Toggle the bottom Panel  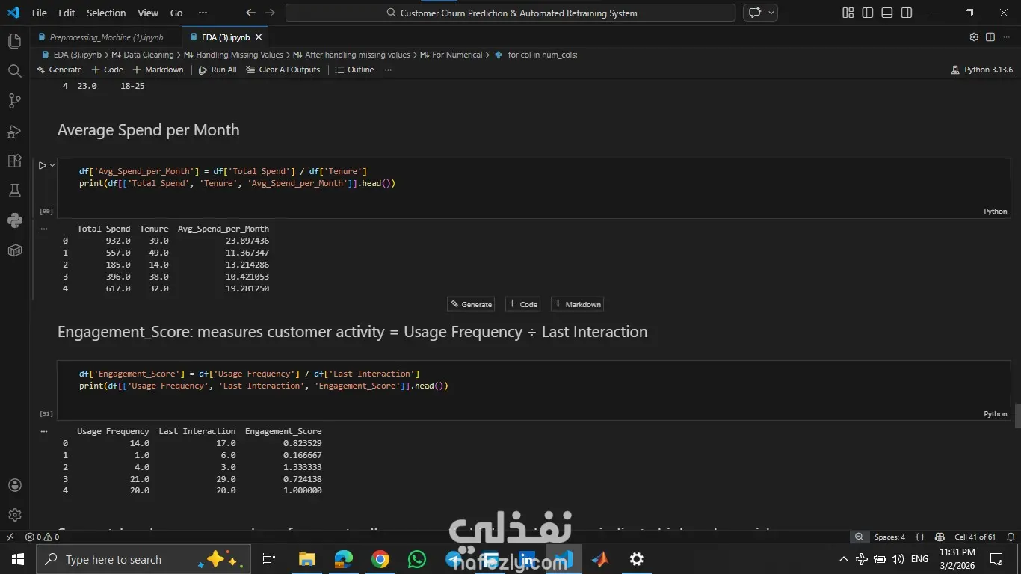point(886,13)
